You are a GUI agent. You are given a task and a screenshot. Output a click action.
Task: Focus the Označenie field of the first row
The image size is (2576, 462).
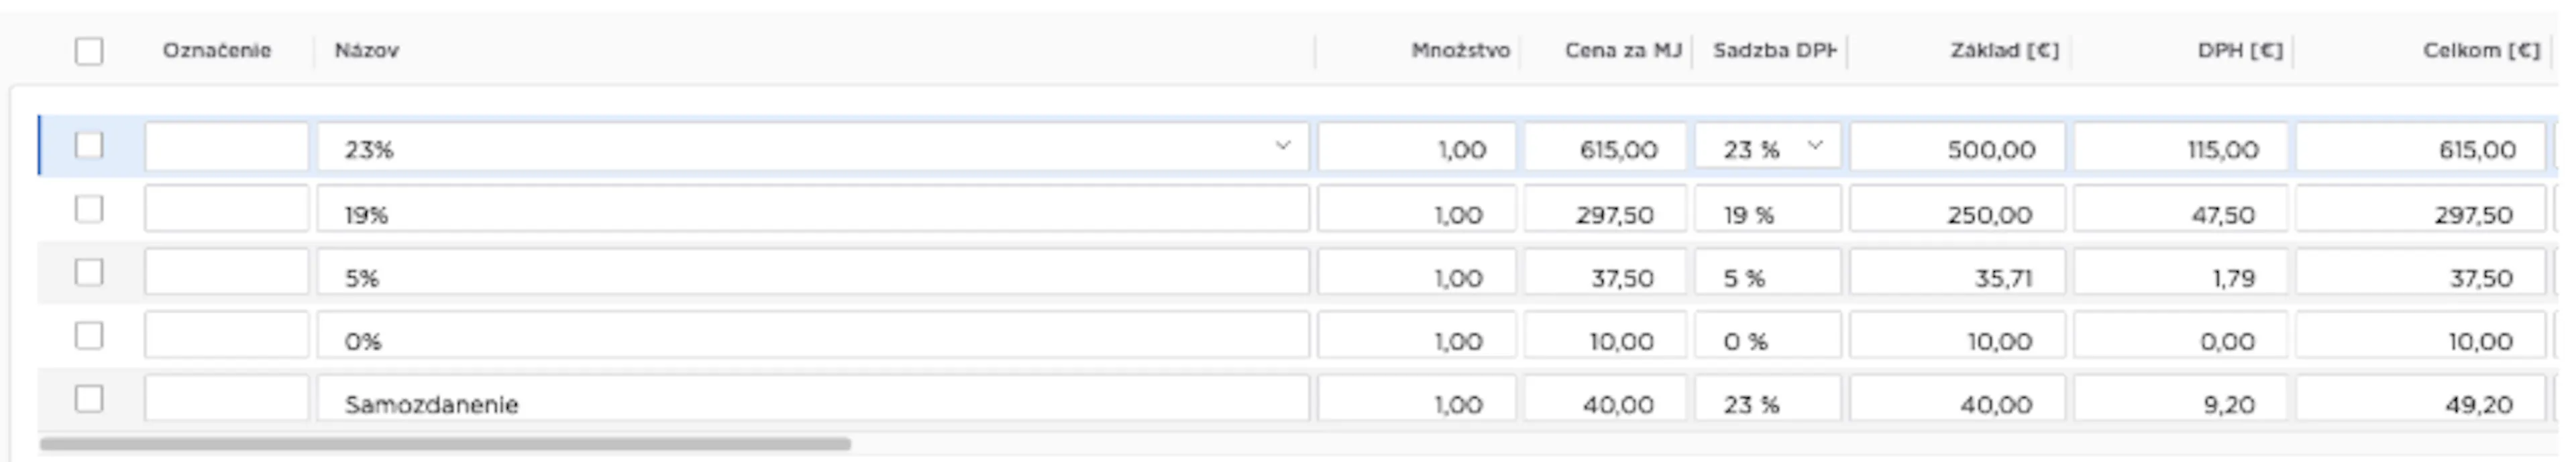click(227, 147)
